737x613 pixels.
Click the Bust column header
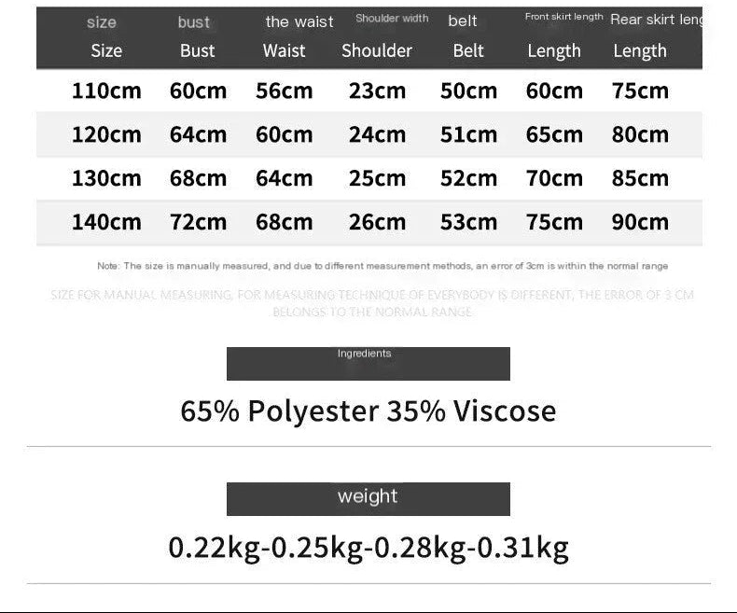coord(198,50)
